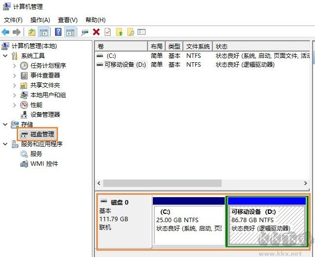Click the Forward arrow toolbar icon
Screen dimensions: 315x257
(x=17, y=32)
